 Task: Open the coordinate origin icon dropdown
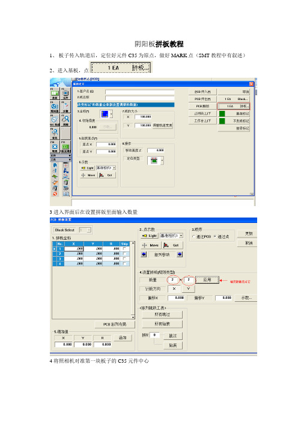click(111, 114)
